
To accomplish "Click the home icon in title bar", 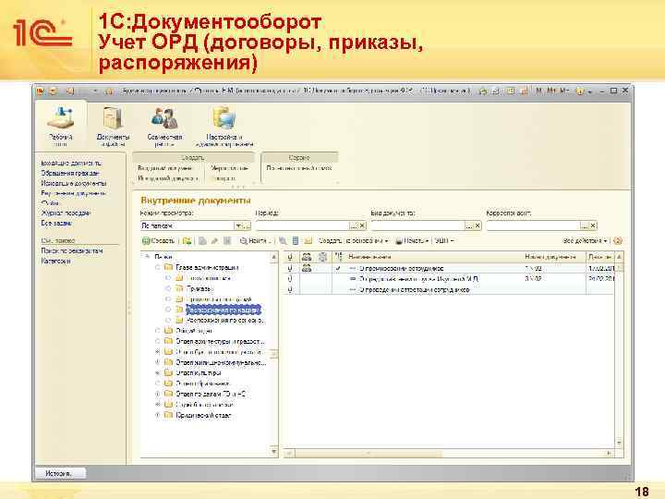I will point(109,91).
